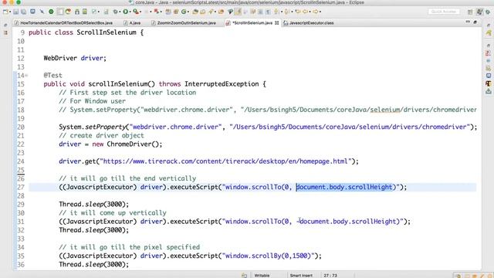Screen dimensions: 494x278
Task: Click the open-folder toolbar icon
Action: [x=195, y=12]
